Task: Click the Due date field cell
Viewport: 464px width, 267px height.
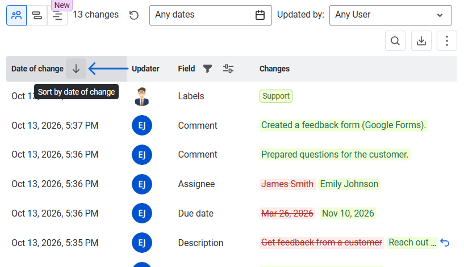Action: click(195, 213)
